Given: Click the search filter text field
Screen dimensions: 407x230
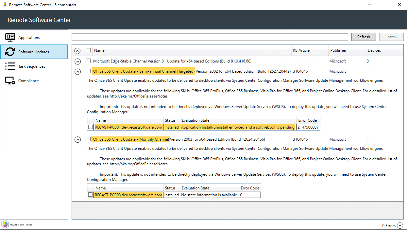Looking at the screenshot, I should point(210,37).
